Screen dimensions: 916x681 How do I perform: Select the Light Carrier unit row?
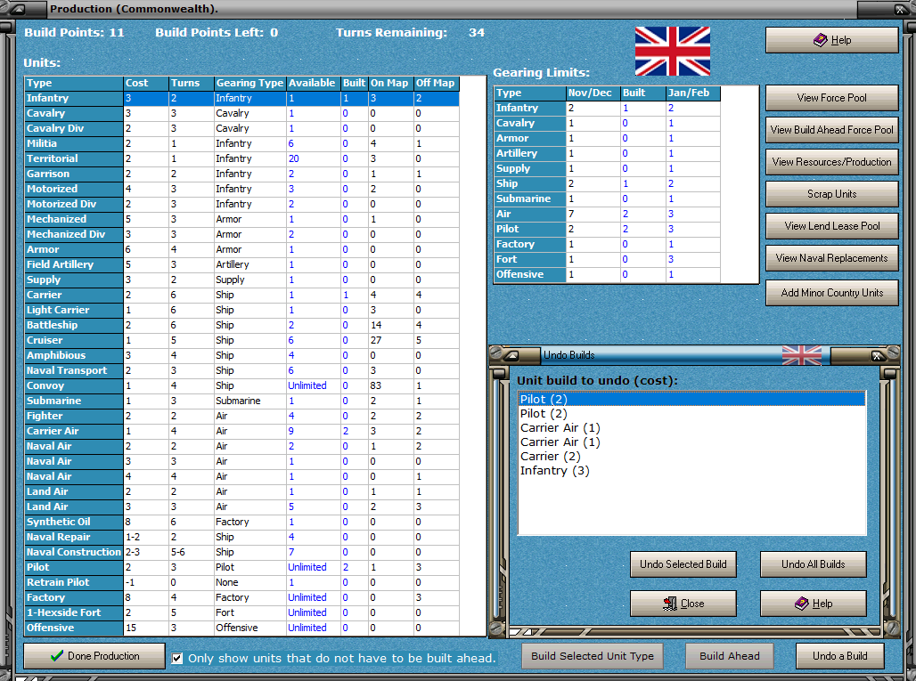tap(241, 310)
